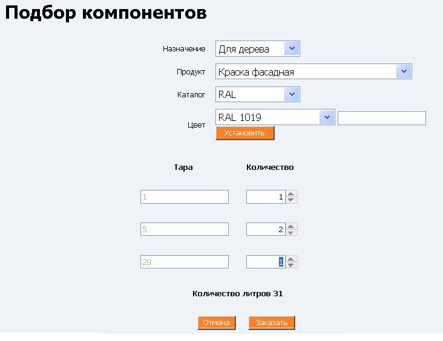
Task: Click the 1-liter row quantity field
Action: (x=265, y=197)
